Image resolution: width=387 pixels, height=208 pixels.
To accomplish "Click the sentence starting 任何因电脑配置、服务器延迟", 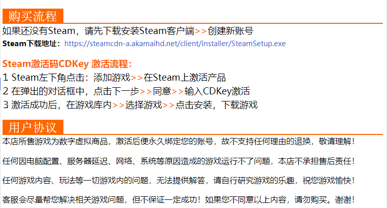I will pyautogui.click(x=179, y=161).
